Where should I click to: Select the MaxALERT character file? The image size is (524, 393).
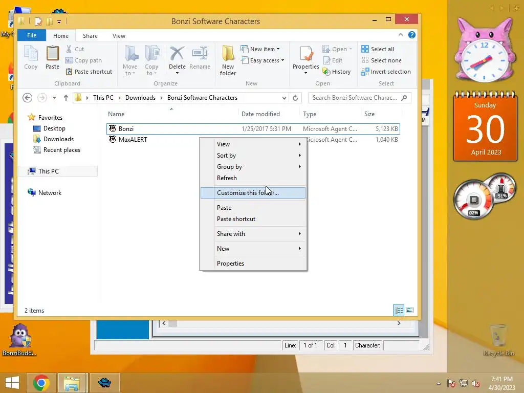[253, 140]
